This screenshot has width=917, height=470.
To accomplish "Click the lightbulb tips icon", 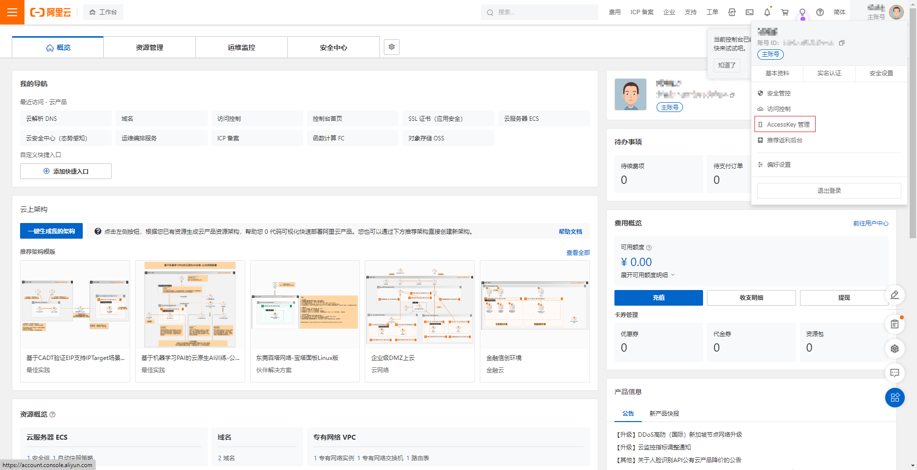I will [x=802, y=12].
